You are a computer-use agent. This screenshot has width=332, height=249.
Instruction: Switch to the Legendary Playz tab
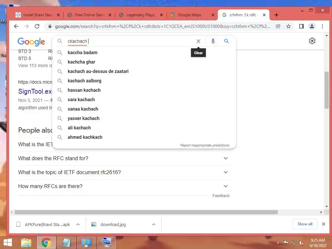pyautogui.click(x=140, y=15)
